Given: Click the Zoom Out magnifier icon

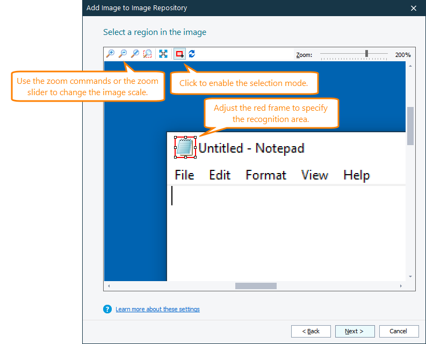Looking at the screenshot, I should pos(123,54).
